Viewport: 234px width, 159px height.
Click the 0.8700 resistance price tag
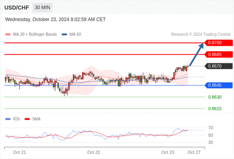tap(218, 43)
